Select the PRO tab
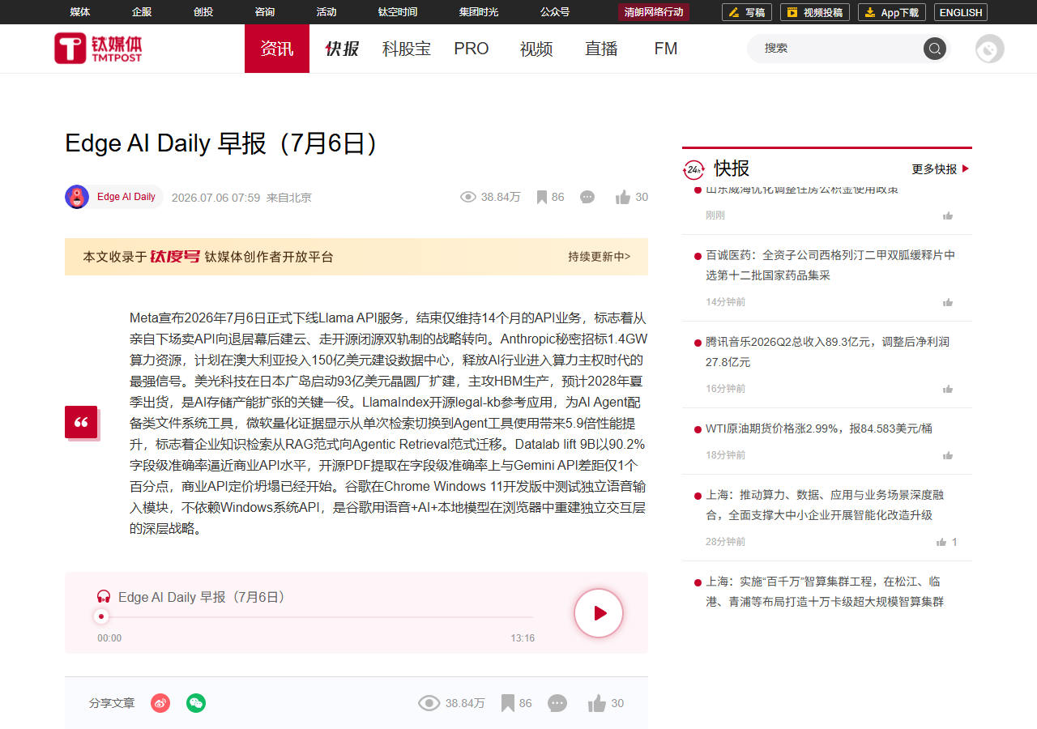Viewport: 1037px width, 729px height. (x=472, y=49)
